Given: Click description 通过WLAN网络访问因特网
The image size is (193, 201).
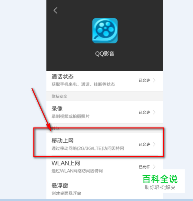Looking at the screenshot, I should [77, 171].
